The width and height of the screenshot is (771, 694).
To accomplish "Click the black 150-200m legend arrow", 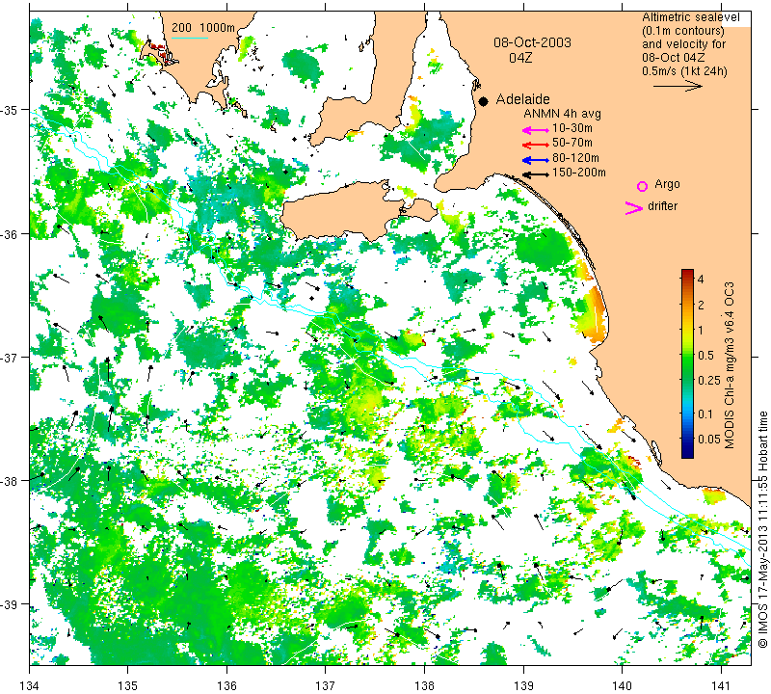I will [x=536, y=174].
